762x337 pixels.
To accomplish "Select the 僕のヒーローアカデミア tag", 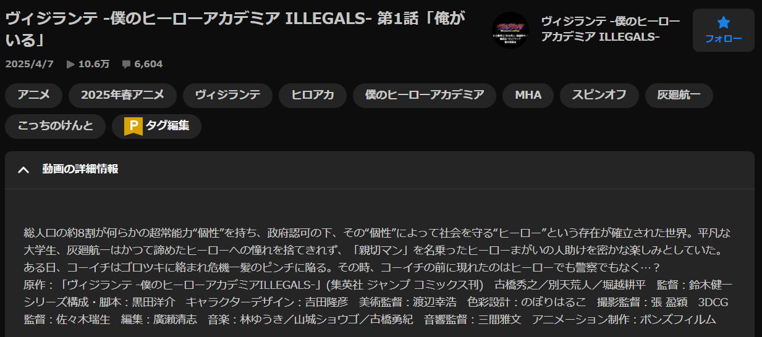I will pyautogui.click(x=425, y=95).
